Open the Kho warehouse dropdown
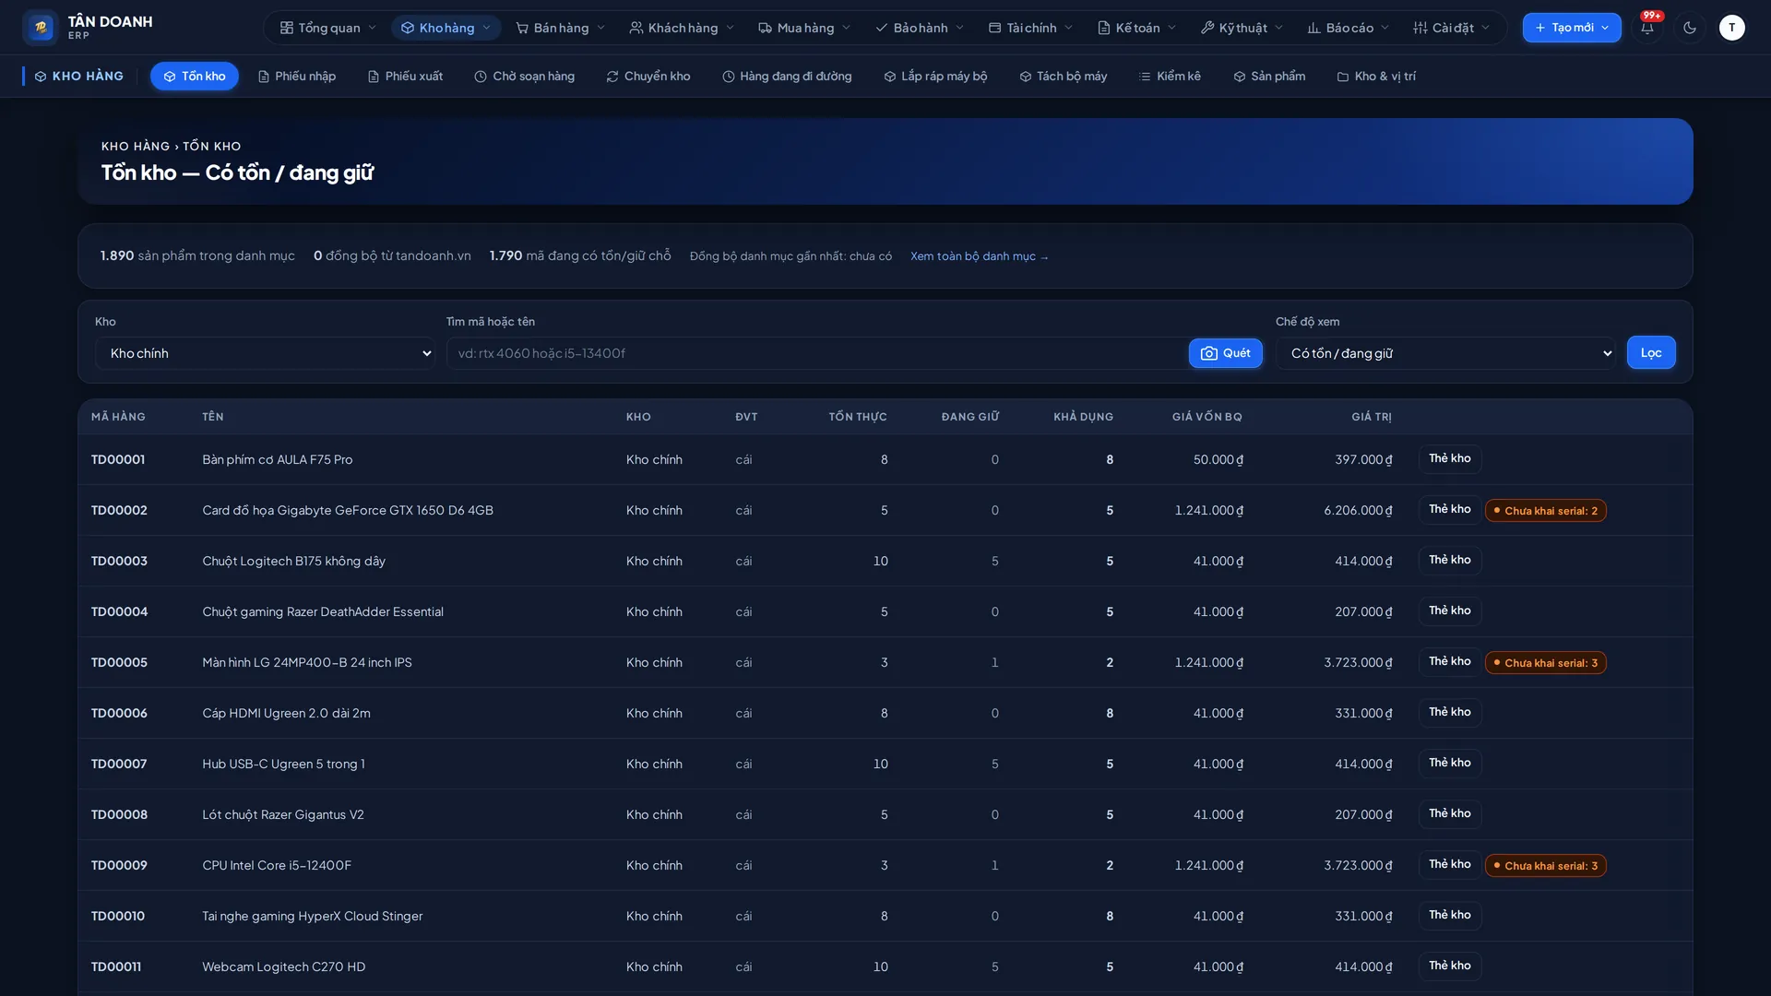 click(265, 353)
